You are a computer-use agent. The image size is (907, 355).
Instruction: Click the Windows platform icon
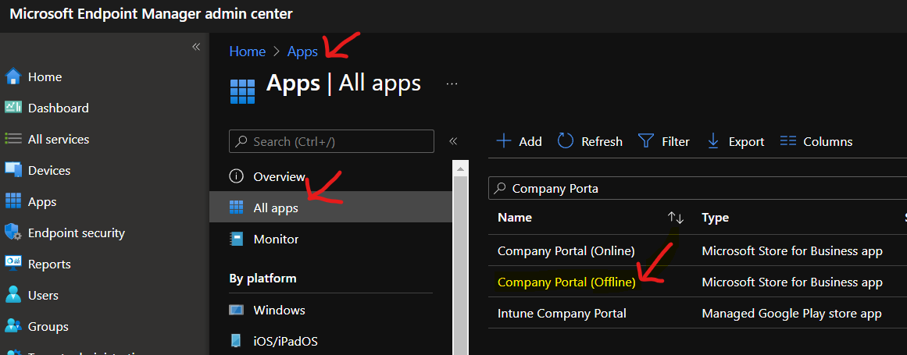click(236, 310)
